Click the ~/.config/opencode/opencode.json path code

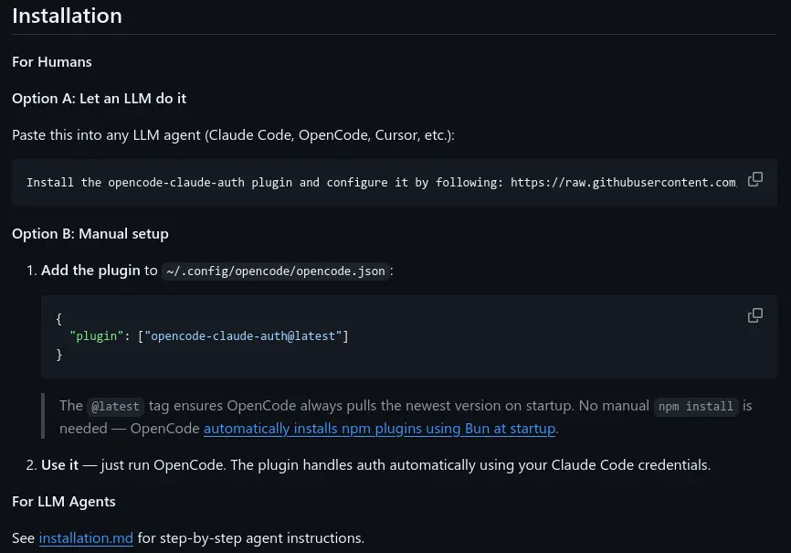[276, 271]
